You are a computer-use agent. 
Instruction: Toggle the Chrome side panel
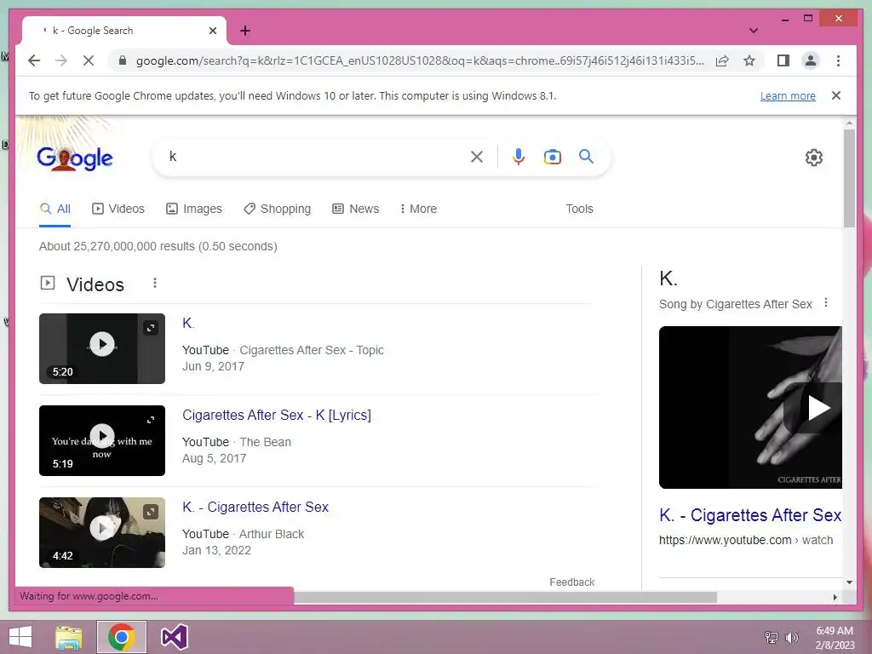tap(783, 60)
